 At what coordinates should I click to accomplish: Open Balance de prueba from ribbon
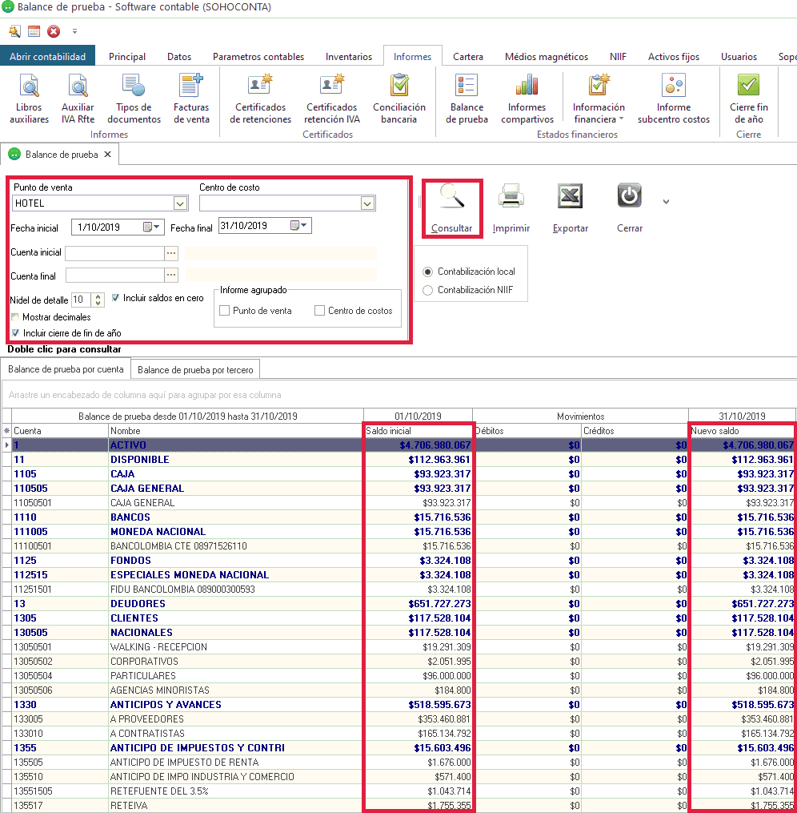click(467, 99)
